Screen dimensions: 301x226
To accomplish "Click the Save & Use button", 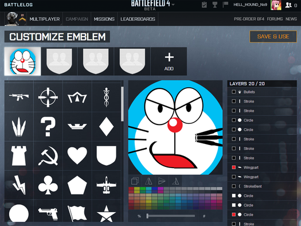I will [273, 37].
